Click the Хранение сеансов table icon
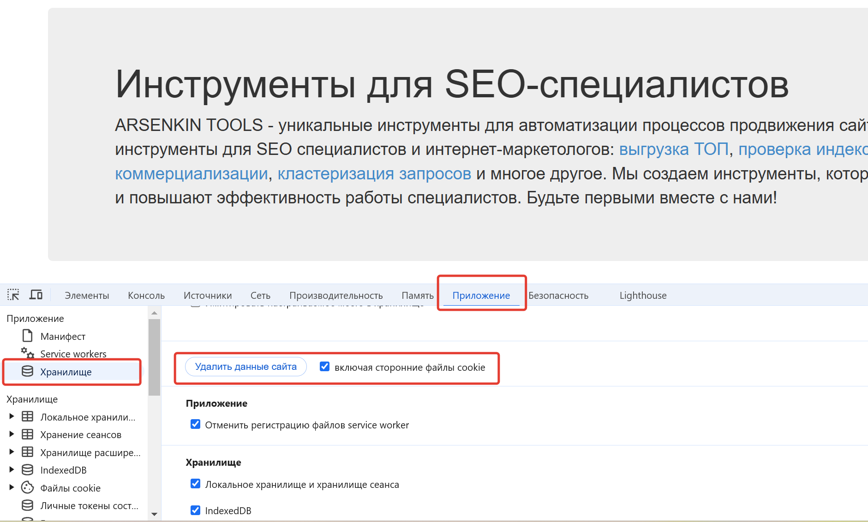The image size is (868, 522). tap(28, 434)
